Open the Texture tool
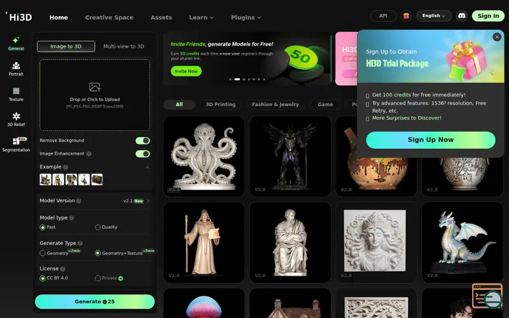This screenshot has width=509, height=318. tap(16, 94)
